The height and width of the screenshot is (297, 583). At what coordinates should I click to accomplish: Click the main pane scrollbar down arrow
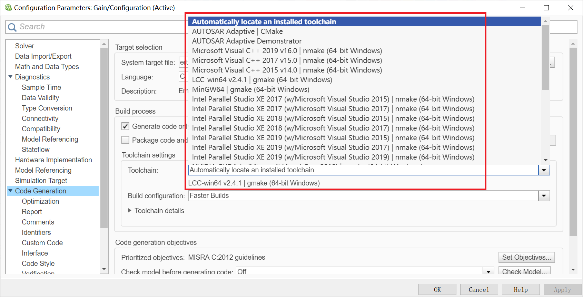click(x=573, y=270)
